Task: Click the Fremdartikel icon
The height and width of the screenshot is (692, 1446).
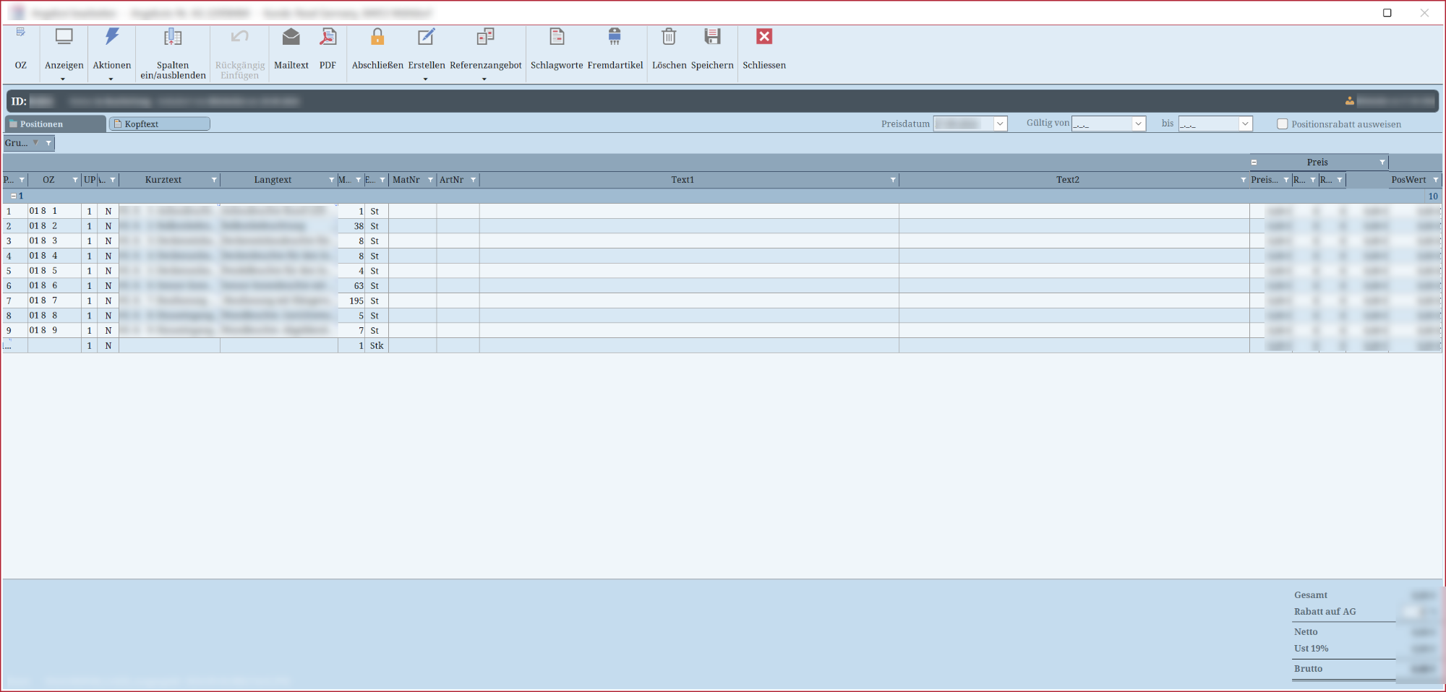Action: coord(615,37)
